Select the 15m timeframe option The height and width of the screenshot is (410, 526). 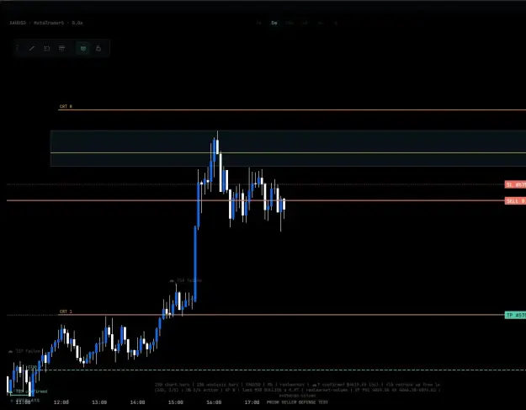[x=290, y=23]
